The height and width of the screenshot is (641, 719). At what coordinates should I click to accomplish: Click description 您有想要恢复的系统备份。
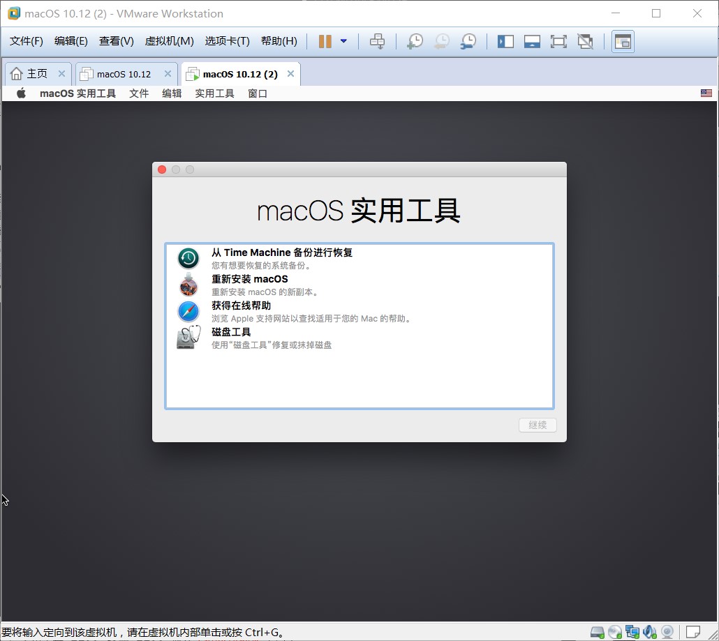tap(261, 265)
